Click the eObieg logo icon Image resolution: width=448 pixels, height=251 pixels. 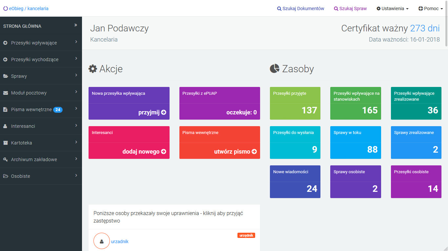[x=5, y=8]
